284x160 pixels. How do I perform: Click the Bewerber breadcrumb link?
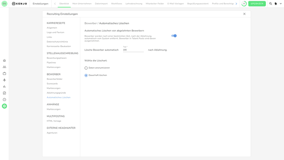pos(91,23)
